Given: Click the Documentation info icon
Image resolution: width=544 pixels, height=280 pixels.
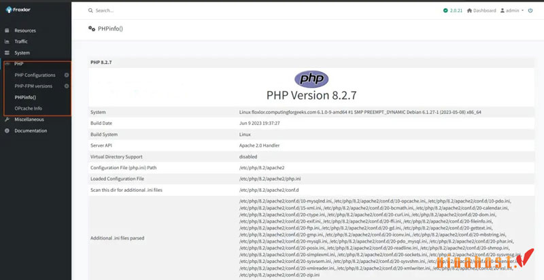Looking at the screenshot, I should 7,130.
